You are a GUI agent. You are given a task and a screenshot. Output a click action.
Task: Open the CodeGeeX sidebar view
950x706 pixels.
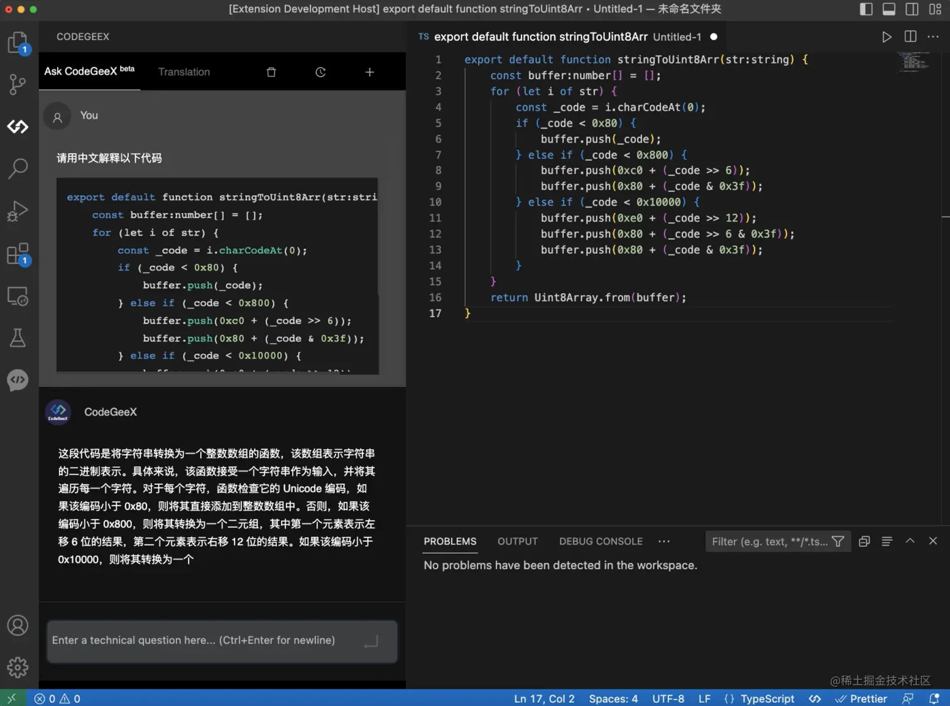coord(18,126)
